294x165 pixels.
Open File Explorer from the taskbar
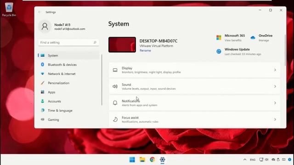tap(142, 159)
